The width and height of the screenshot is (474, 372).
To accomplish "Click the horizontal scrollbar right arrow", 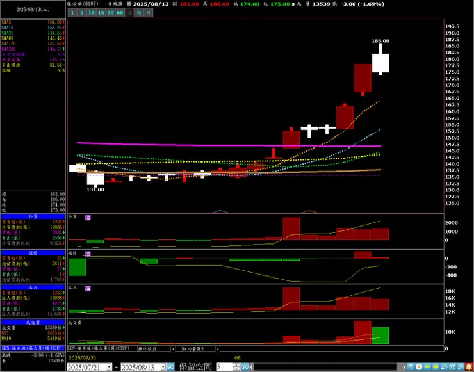I will [x=404, y=367].
